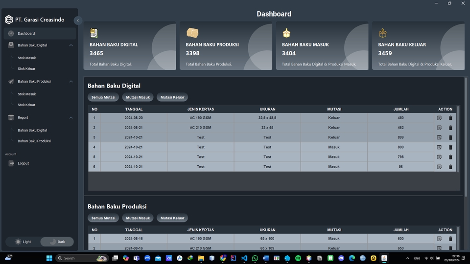Select Mutasi Keluar in Bahan Baku Digital section

[172, 97]
